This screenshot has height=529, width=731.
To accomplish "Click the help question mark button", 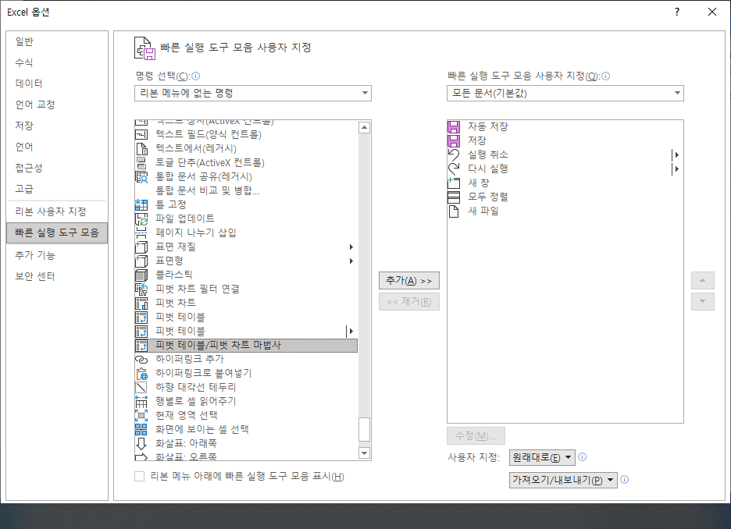I will point(677,12).
